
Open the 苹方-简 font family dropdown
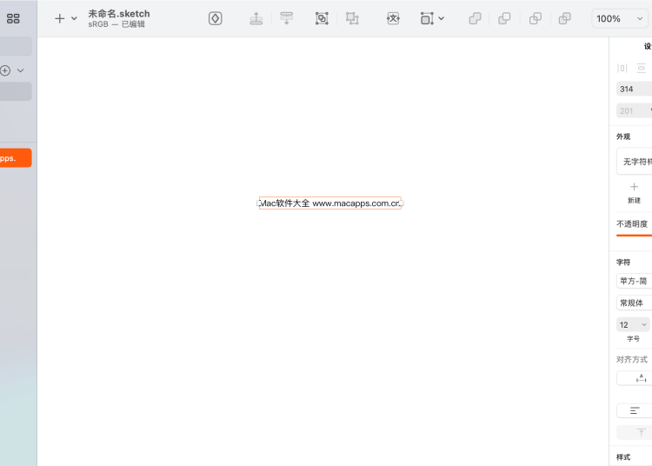pyautogui.click(x=634, y=281)
